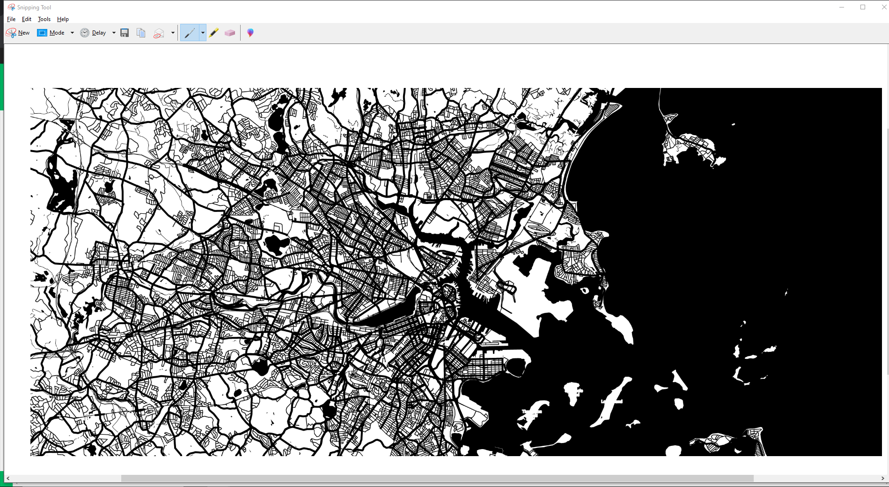
Task: Expand the Delay dropdown
Action: (x=113, y=33)
